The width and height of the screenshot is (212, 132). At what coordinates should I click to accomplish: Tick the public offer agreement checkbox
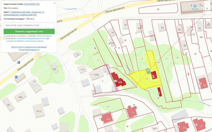pyautogui.click(x=5, y=36)
